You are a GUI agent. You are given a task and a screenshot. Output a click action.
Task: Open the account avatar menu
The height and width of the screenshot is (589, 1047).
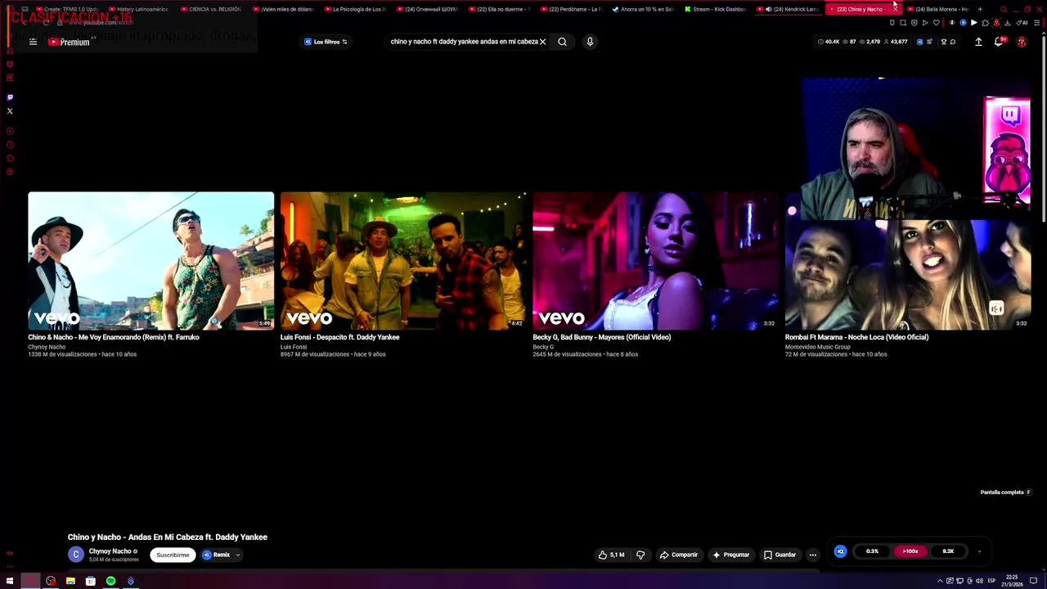[x=1022, y=42]
